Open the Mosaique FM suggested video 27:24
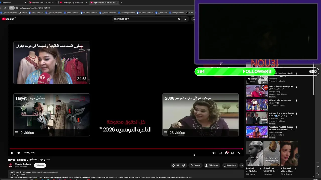This screenshot has height=180, width=321. click(257, 91)
